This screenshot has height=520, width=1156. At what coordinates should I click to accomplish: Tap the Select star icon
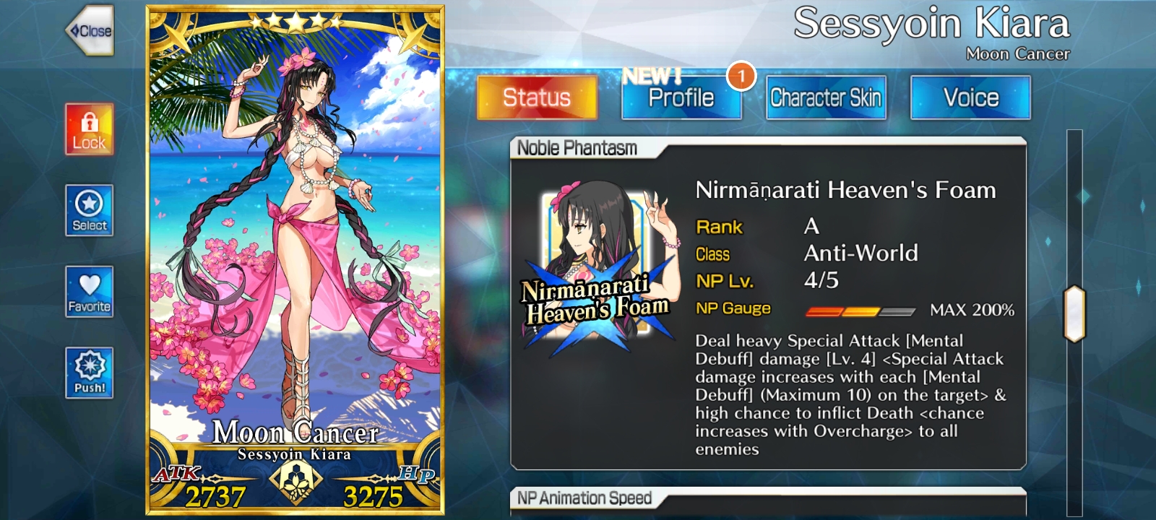point(89,210)
